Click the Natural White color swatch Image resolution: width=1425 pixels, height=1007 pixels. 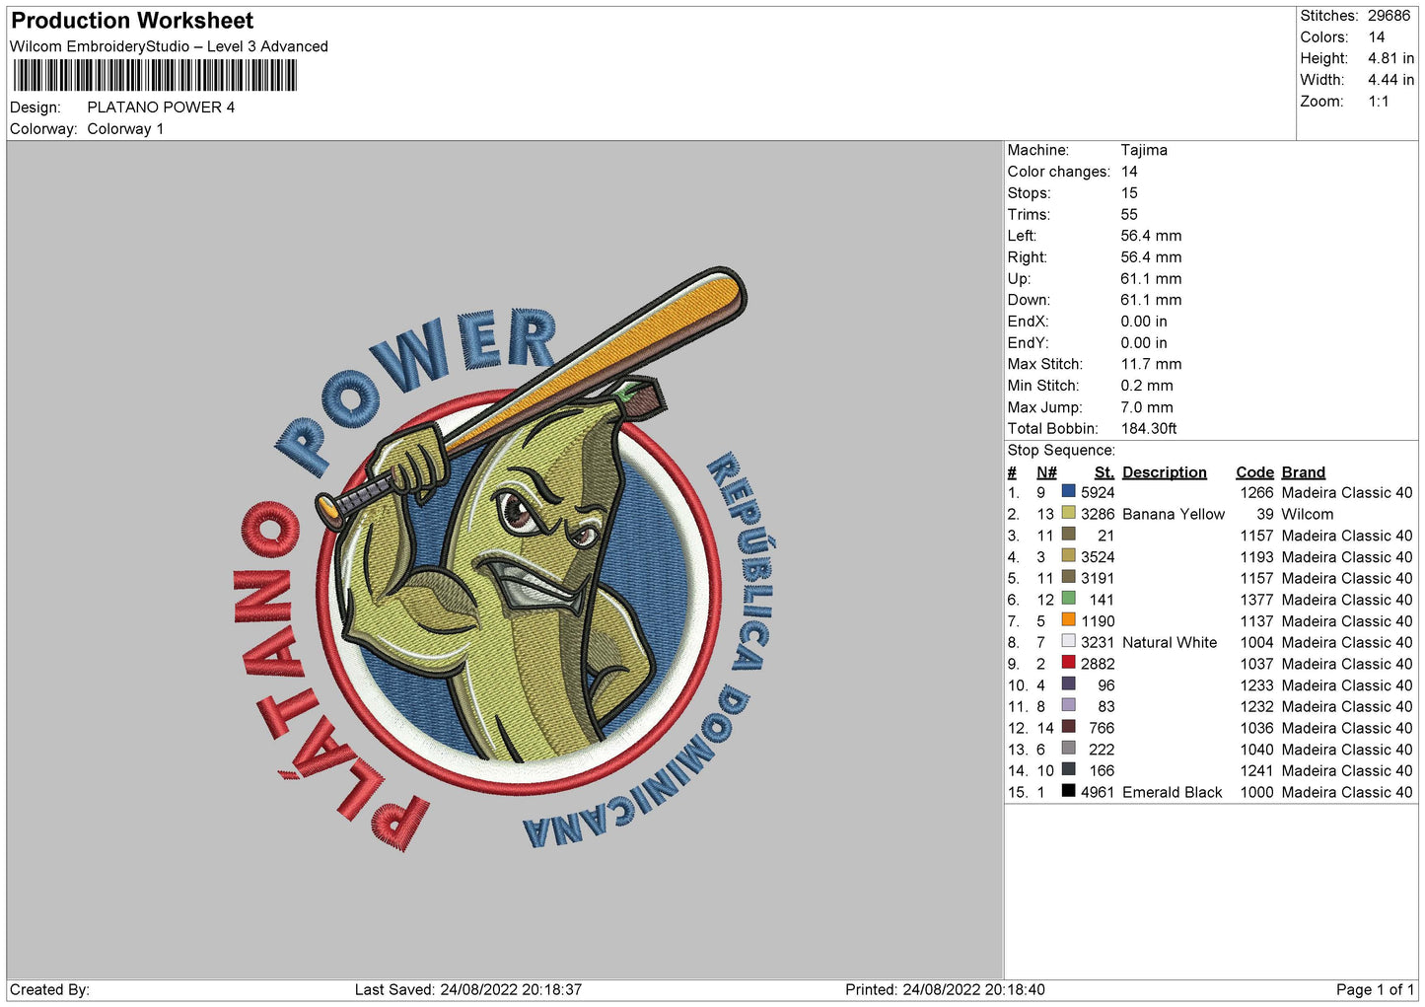click(x=1068, y=641)
